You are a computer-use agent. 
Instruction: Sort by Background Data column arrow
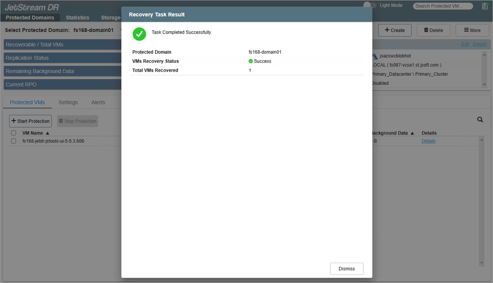tap(412, 133)
